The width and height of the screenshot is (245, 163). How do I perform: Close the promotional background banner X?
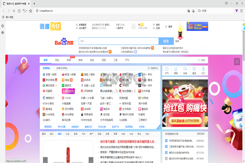[x=237, y=62]
